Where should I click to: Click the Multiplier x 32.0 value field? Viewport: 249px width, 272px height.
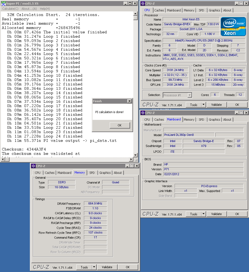pyautogui.click(x=175, y=75)
